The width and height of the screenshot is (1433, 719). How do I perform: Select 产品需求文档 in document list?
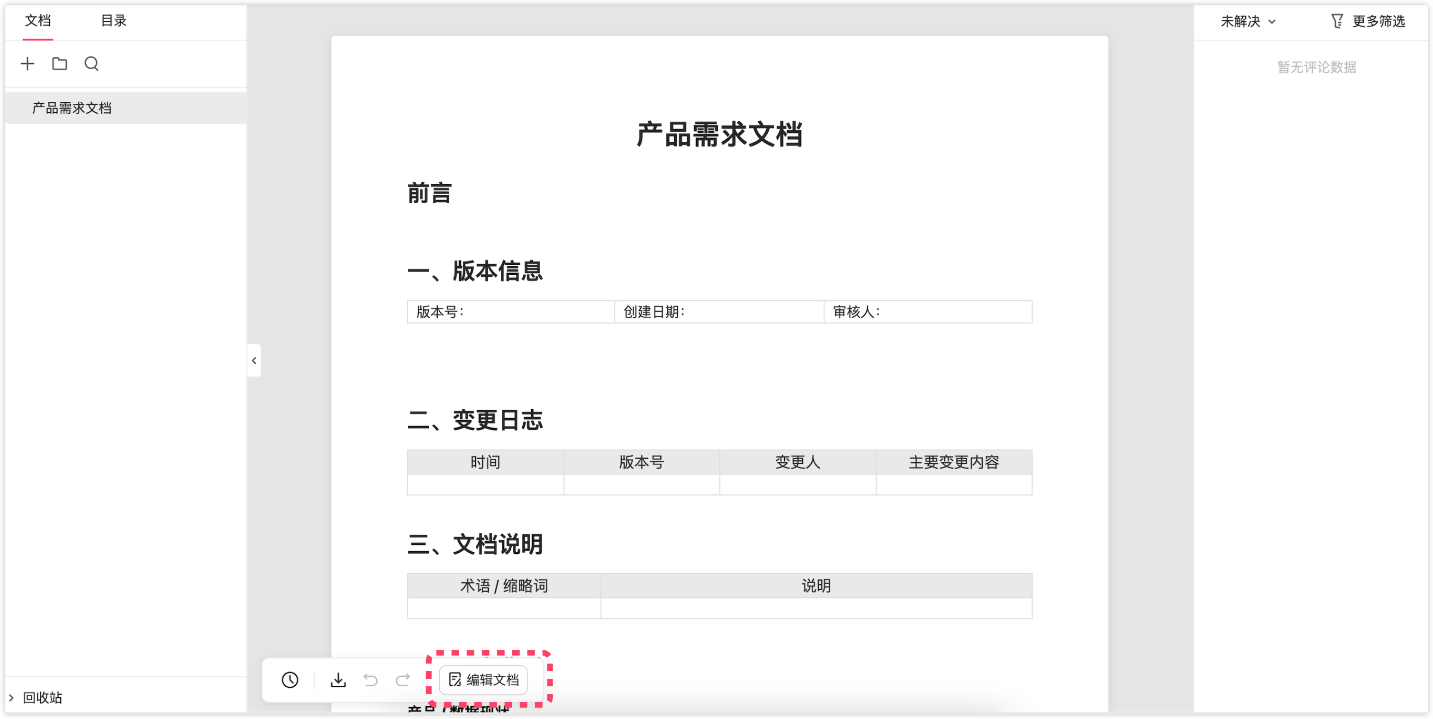point(72,108)
